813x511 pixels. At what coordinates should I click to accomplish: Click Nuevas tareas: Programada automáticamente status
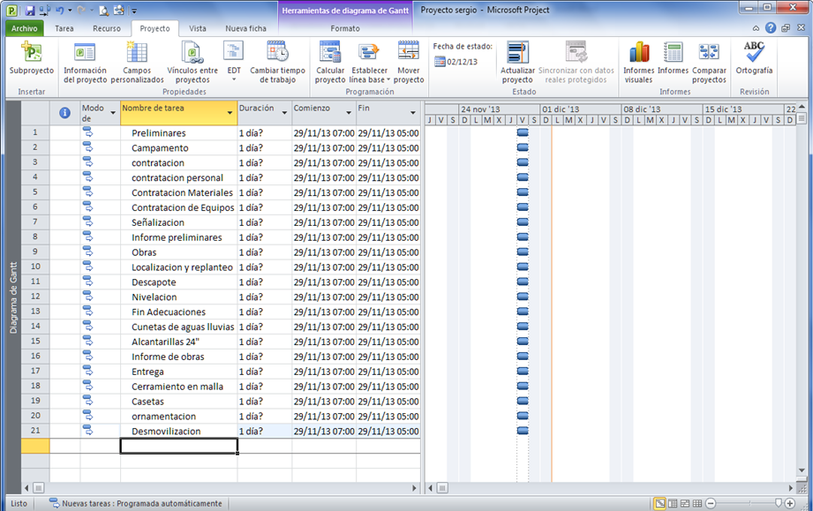click(x=135, y=503)
